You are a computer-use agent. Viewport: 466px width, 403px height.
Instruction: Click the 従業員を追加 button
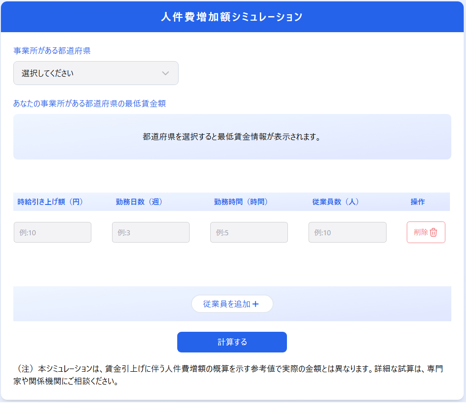click(232, 303)
